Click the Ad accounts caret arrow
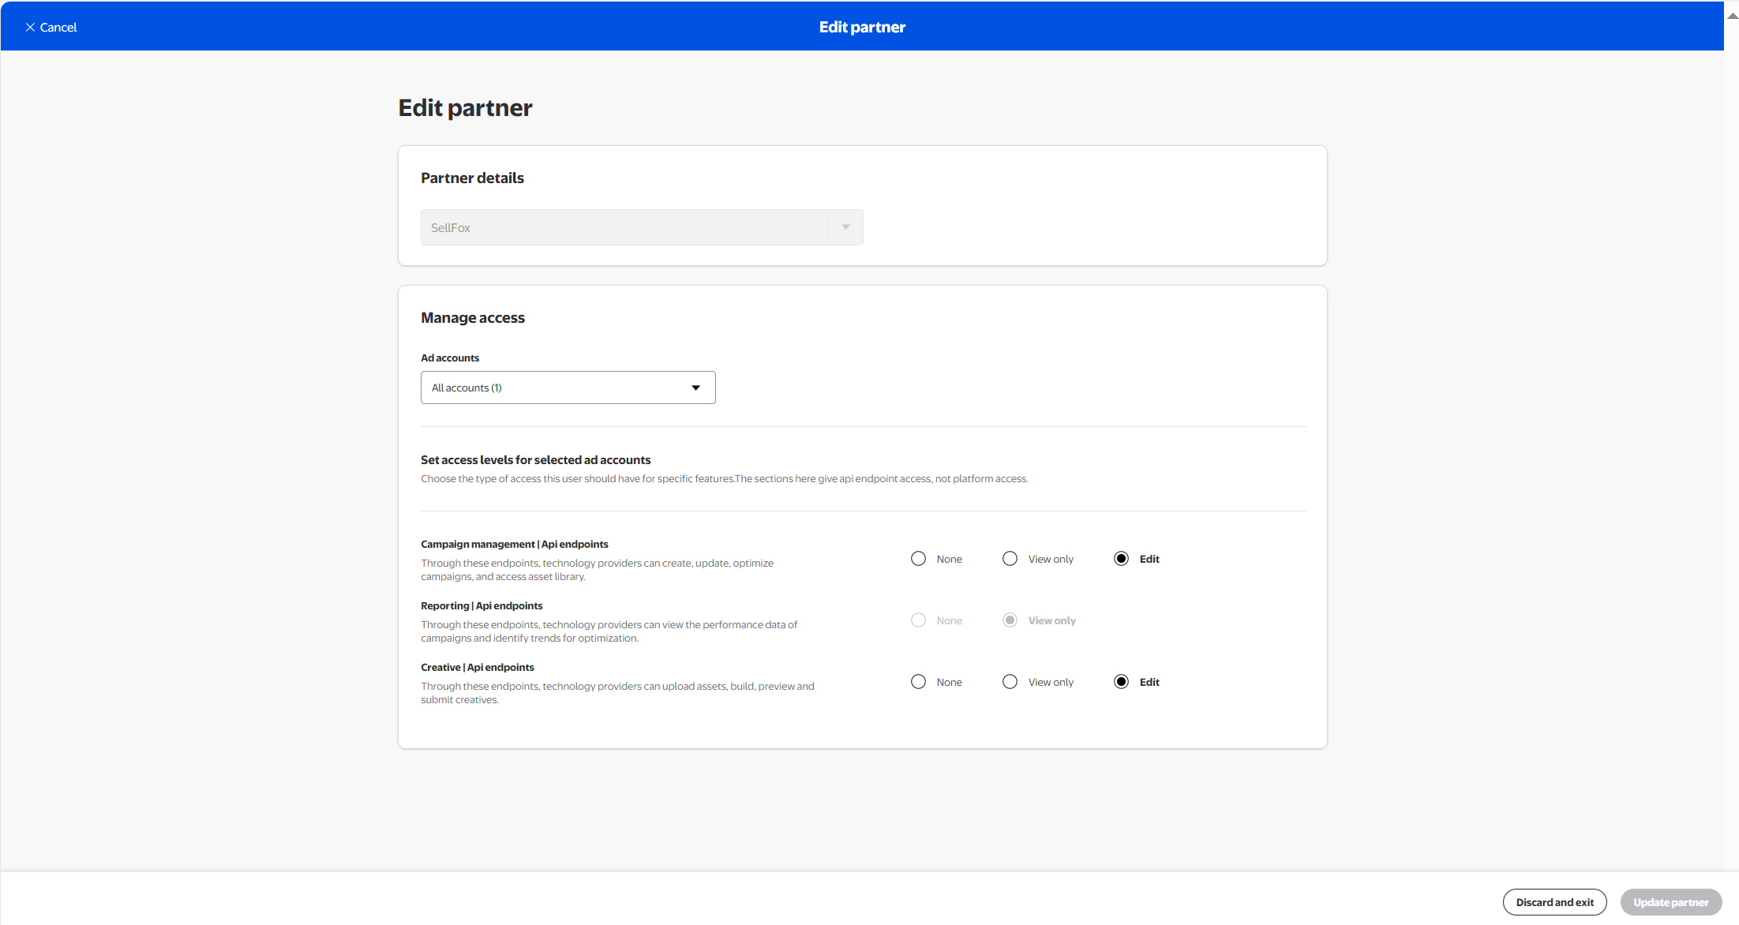This screenshot has height=925, width=1739. [695, 388]
